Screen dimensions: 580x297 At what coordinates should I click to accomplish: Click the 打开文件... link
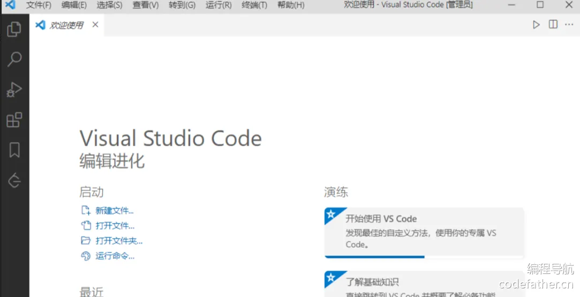pos(115,226)
